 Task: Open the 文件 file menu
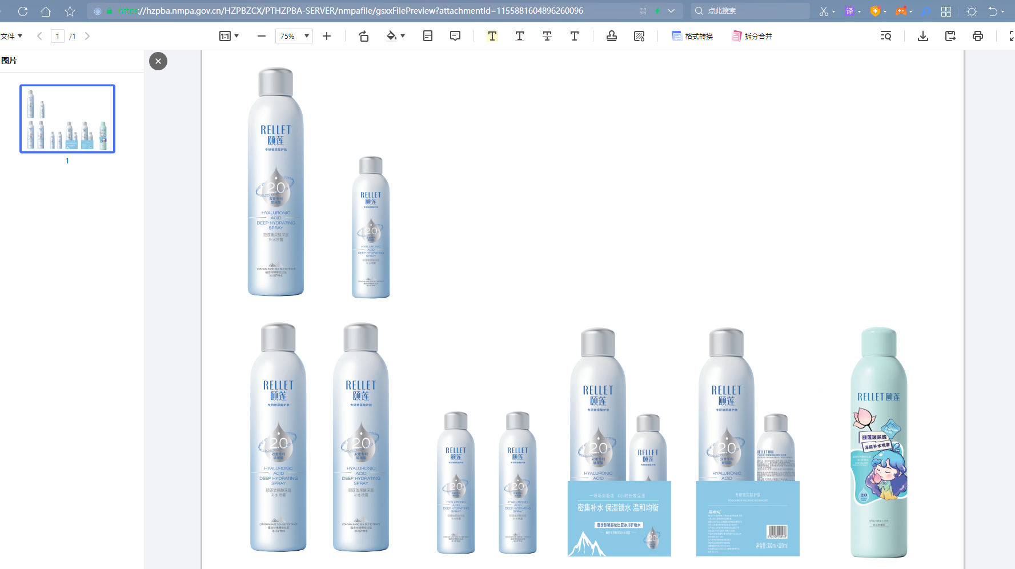point(11,36)
